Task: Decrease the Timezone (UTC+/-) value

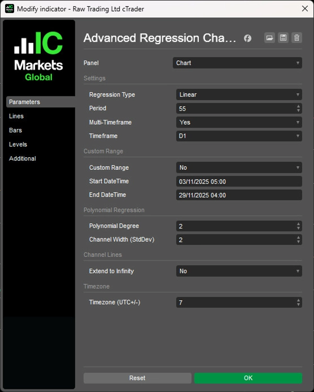Action: pyautogui.click(x=298, y=304)
